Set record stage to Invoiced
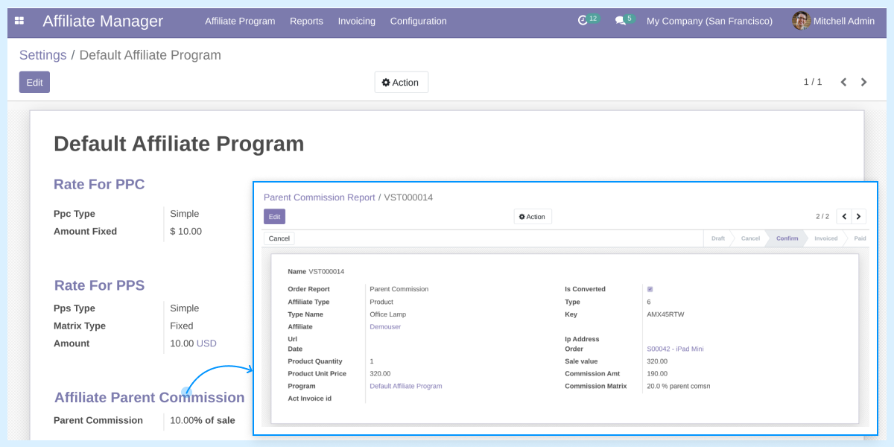This screenshot has width=894, height=447. [x=825, y=238]
